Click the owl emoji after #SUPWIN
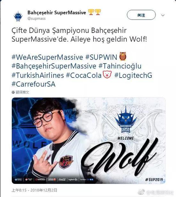The width and height of the screenshot is (176, 197). [123, 56]
